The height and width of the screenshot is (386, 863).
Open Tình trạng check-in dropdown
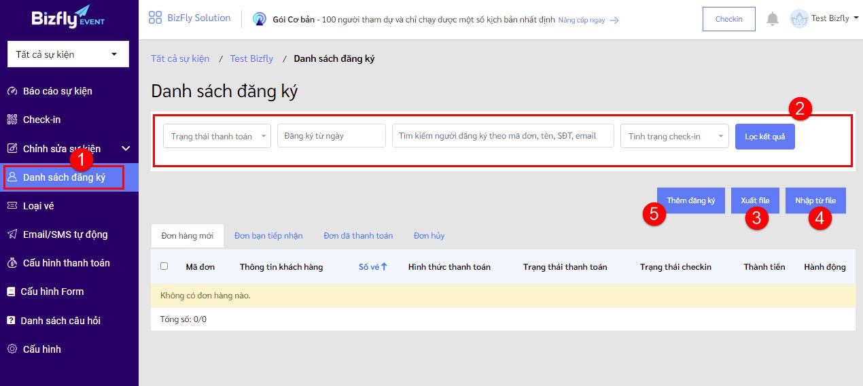click(674, 136)
